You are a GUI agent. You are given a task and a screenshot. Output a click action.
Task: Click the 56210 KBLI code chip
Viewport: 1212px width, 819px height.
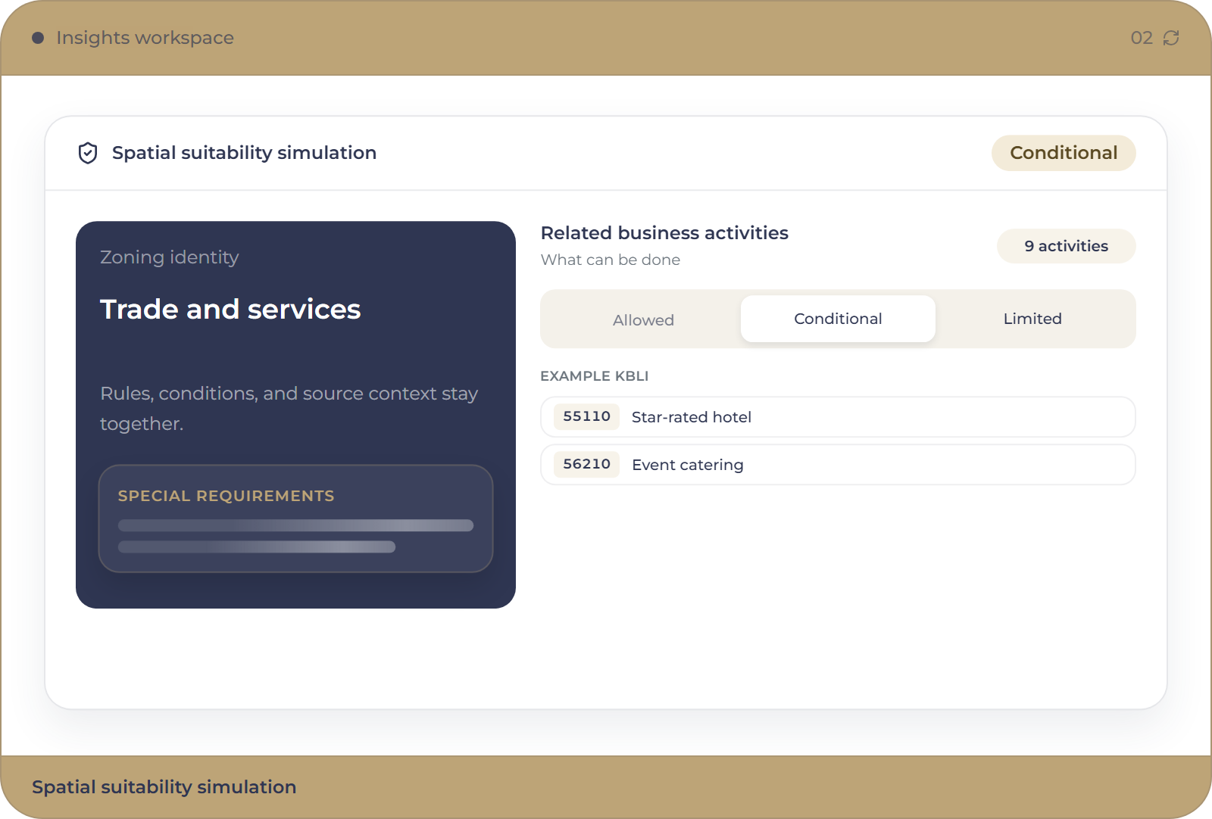pos(587,464)
